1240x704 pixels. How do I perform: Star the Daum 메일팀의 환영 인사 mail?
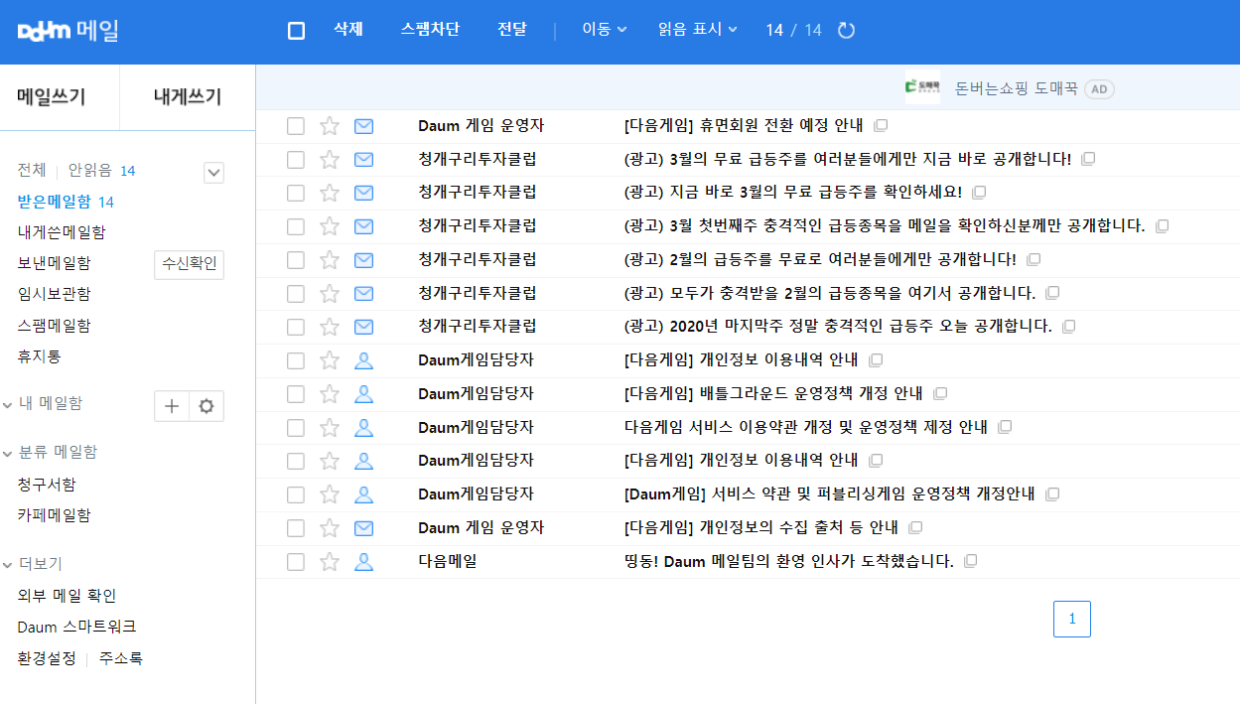(x=330, y=562)
